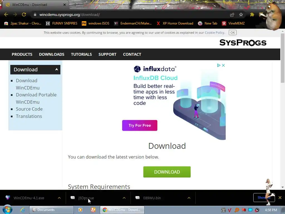Open Source Code sidebar link
Image resolution: width=285 pixels, height=214 pixels.
point(29,109)
